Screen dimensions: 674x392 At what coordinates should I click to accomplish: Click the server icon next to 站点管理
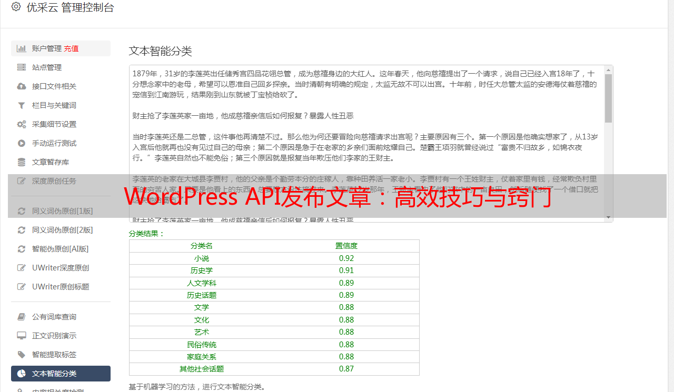point(22,67)
